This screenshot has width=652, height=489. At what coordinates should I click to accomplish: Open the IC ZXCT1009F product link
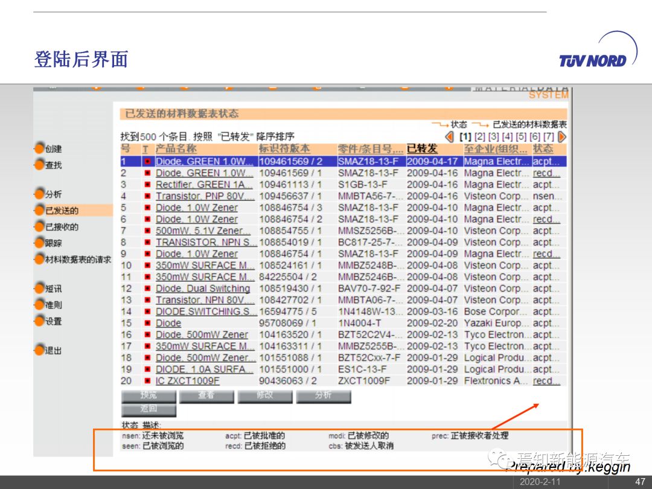tap(188, 381)
